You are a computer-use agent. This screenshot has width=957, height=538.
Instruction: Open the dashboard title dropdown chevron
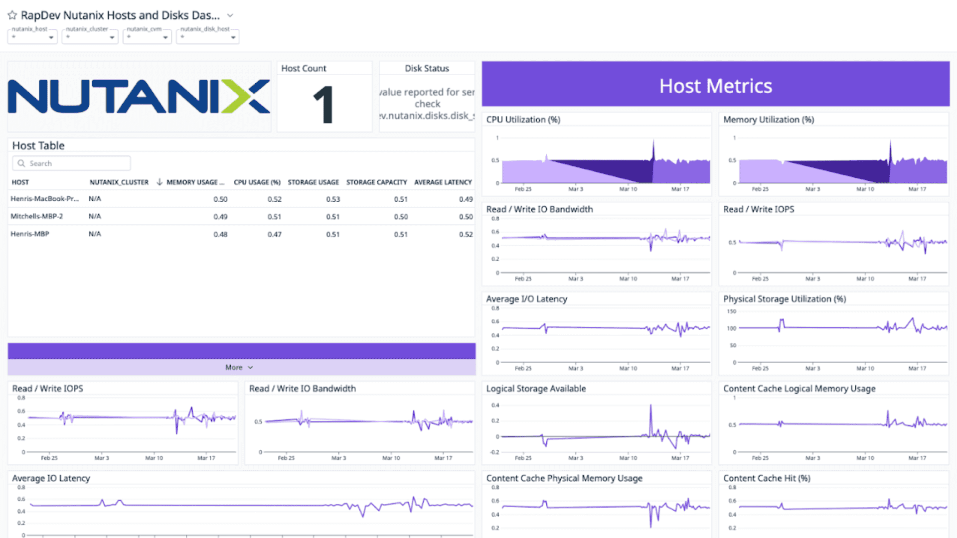(x=230, y=15)
